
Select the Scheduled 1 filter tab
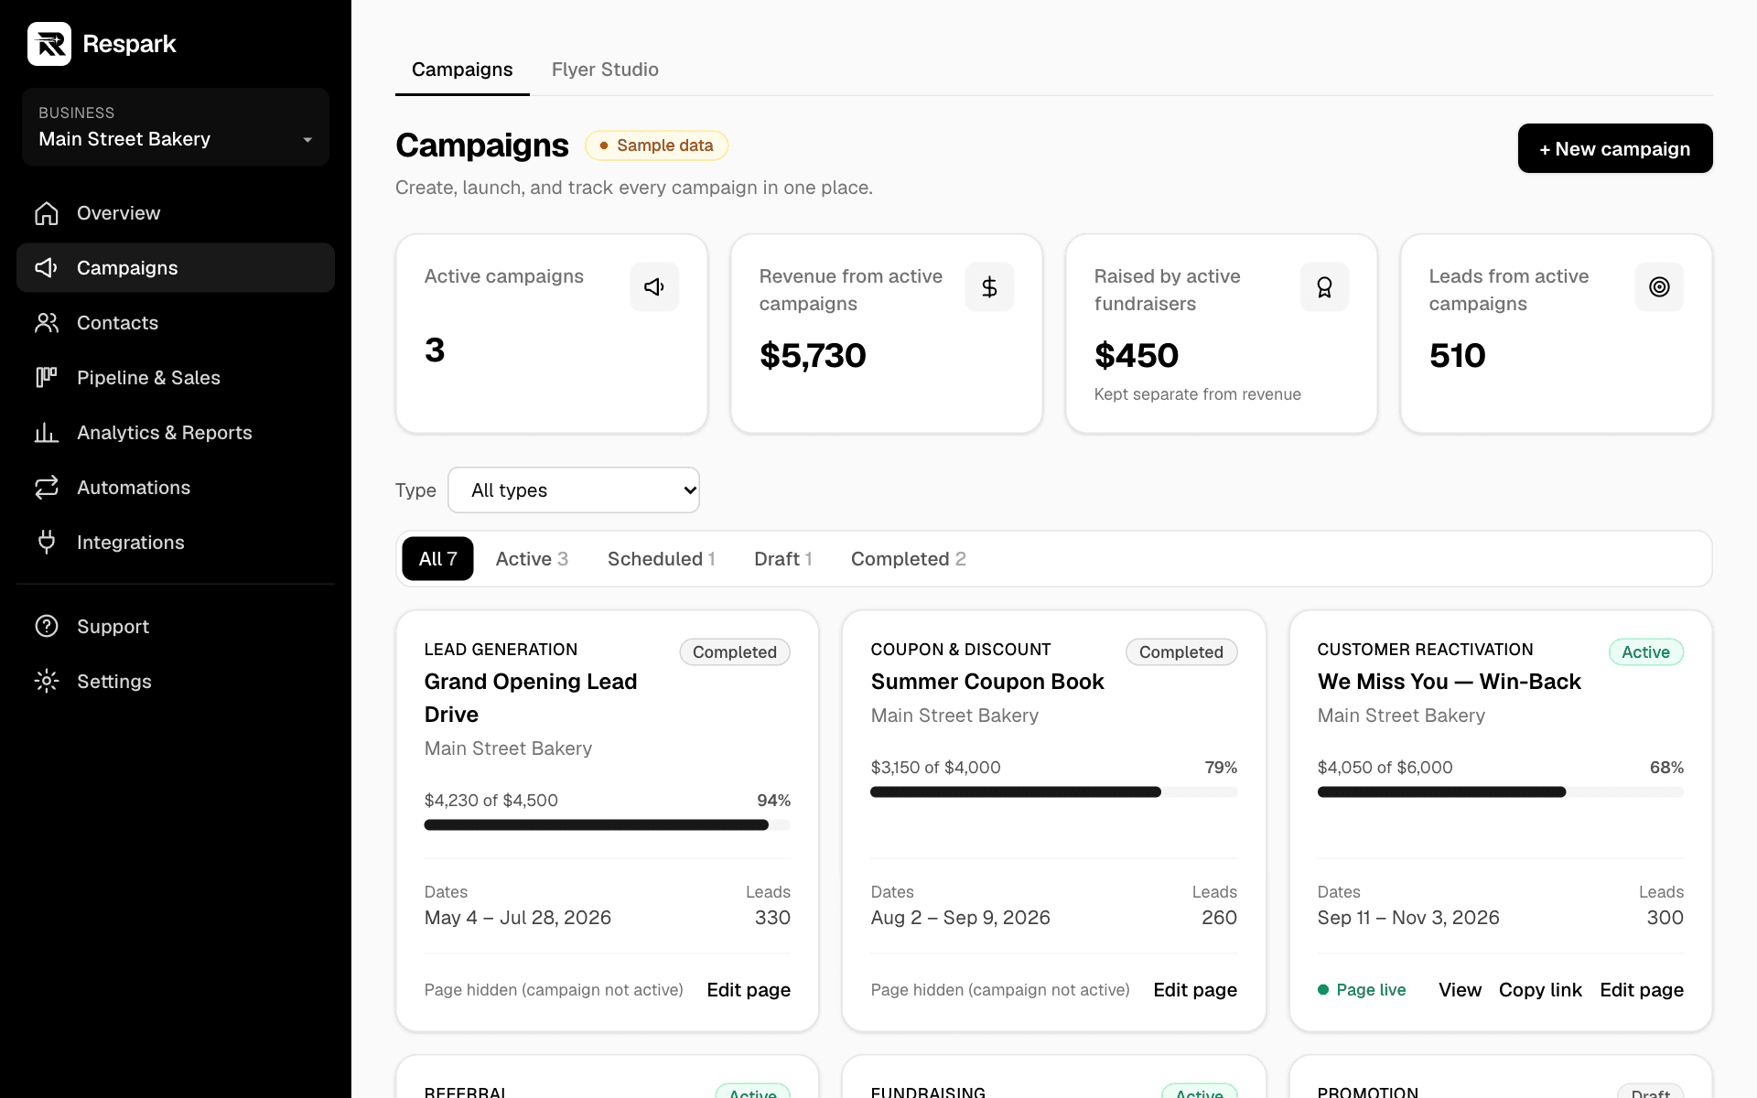click(661, 559)
